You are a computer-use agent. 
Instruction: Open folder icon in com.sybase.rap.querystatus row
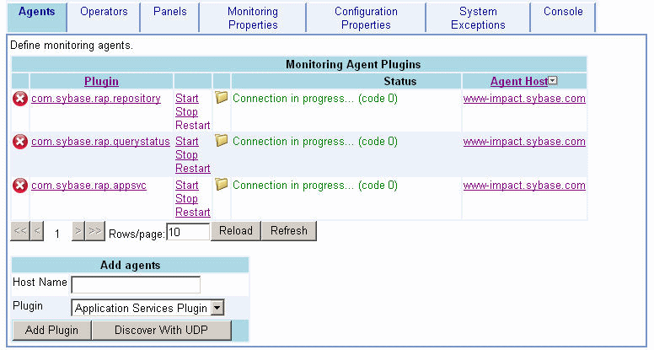pyautogui.click(x=222, y=141)
